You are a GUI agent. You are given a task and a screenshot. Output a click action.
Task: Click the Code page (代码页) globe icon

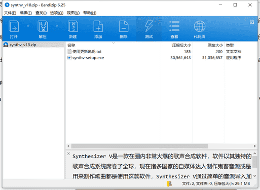200,26
